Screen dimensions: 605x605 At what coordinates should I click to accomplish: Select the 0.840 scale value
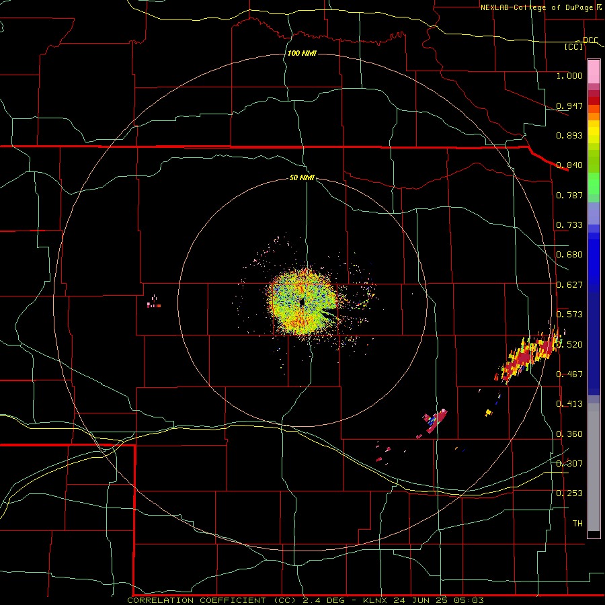pos(569,165)
